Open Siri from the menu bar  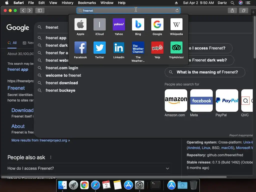coord(241,3)
